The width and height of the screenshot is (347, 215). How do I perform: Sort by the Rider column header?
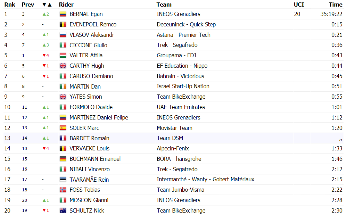[66, 5]
